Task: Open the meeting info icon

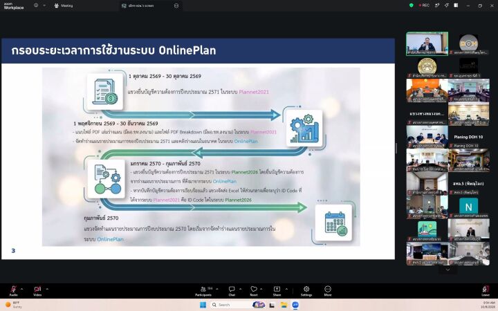Action: point(36,6)
